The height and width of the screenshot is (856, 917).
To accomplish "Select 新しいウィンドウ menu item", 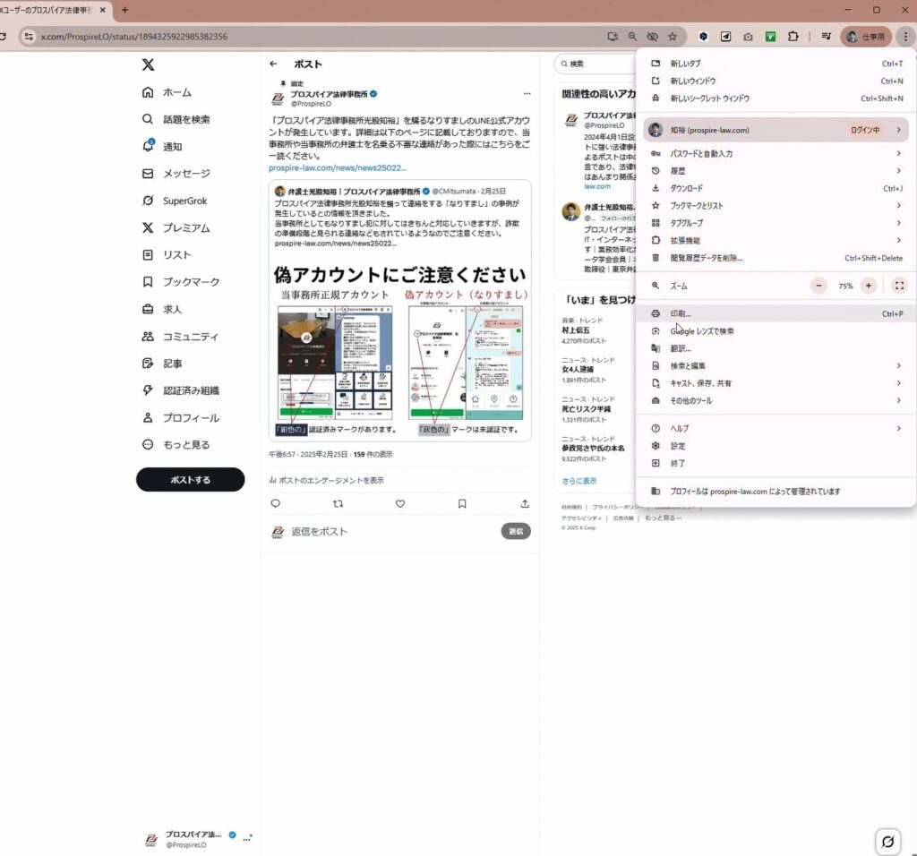I will pyautogui.click(x=776, y=81).
